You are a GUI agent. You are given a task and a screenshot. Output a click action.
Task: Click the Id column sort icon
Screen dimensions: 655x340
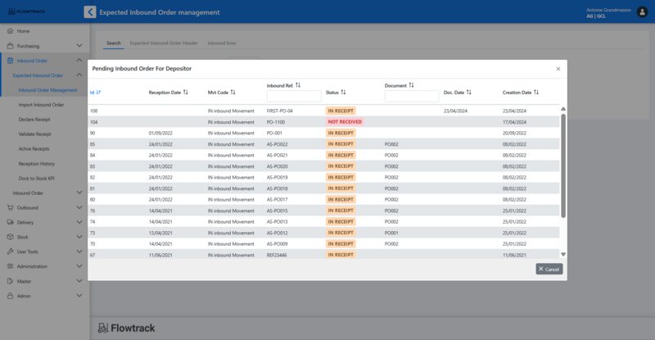click(x=99, y=93)
